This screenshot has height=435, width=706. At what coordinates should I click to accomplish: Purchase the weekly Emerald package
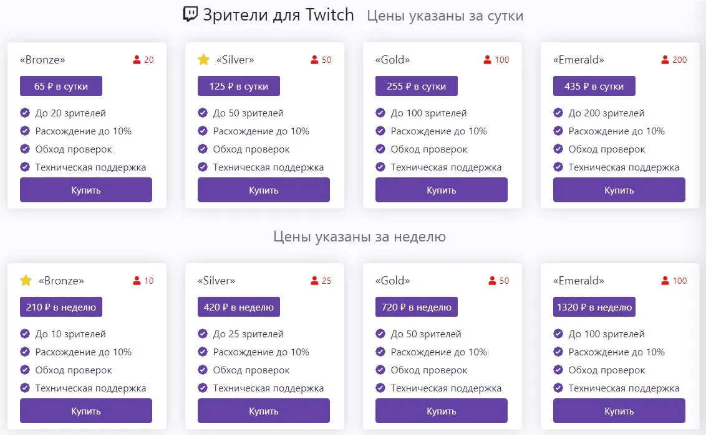pyautogui.click(x=619, y=411)
